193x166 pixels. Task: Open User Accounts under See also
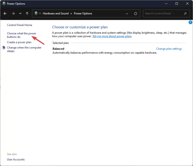(16, 160)
